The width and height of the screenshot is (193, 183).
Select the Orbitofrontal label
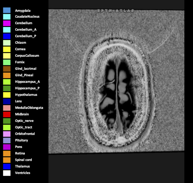pyautogui.click(x=25, y=134)
